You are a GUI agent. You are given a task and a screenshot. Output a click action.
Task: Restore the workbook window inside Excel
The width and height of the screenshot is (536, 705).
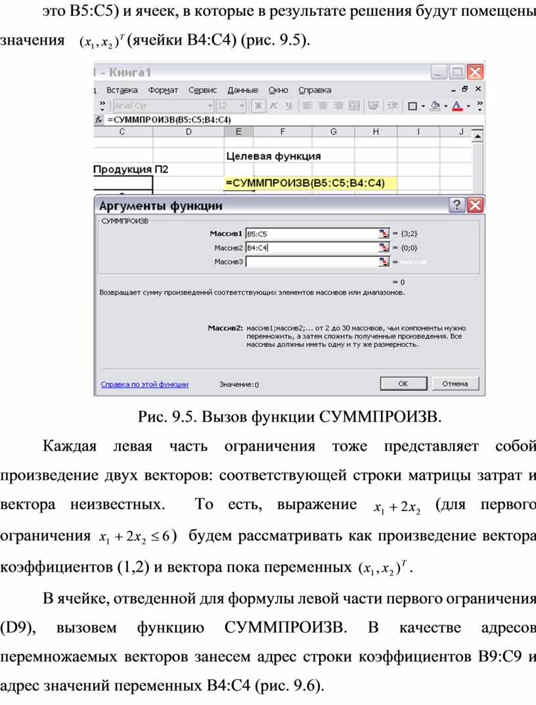[465, 89]
